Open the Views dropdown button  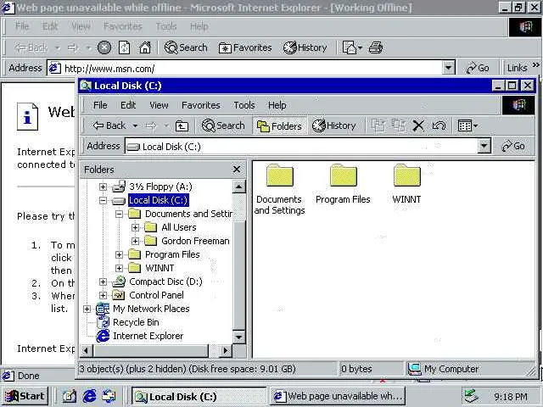point(467,125)
